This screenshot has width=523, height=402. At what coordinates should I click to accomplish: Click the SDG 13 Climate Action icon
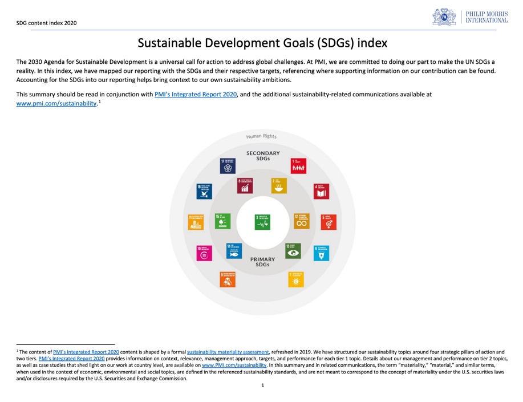293,251
